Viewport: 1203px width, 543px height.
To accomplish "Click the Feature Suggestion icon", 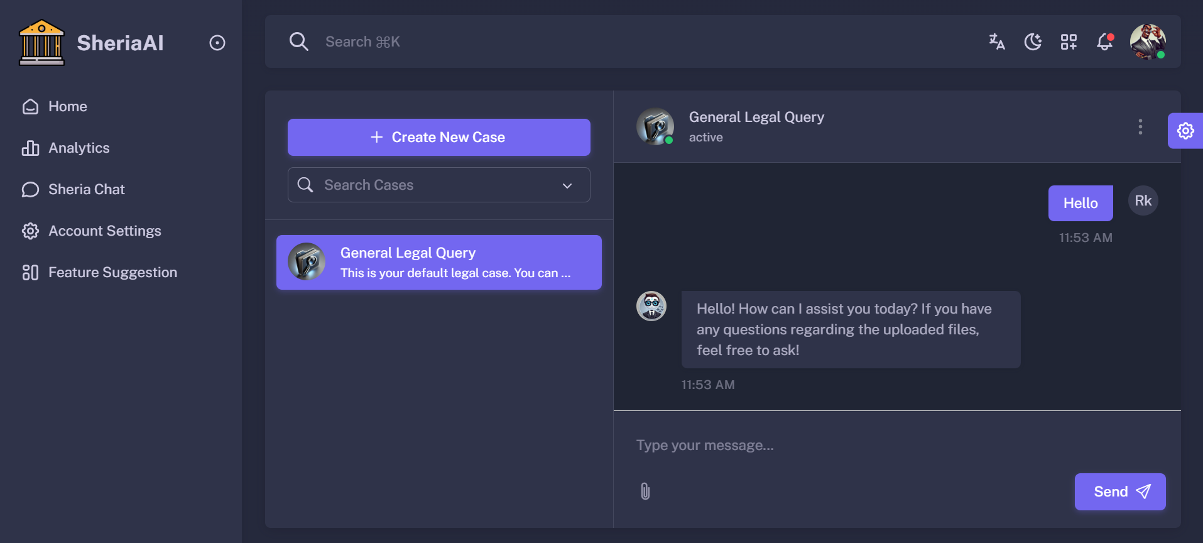I will pos(30,272).
